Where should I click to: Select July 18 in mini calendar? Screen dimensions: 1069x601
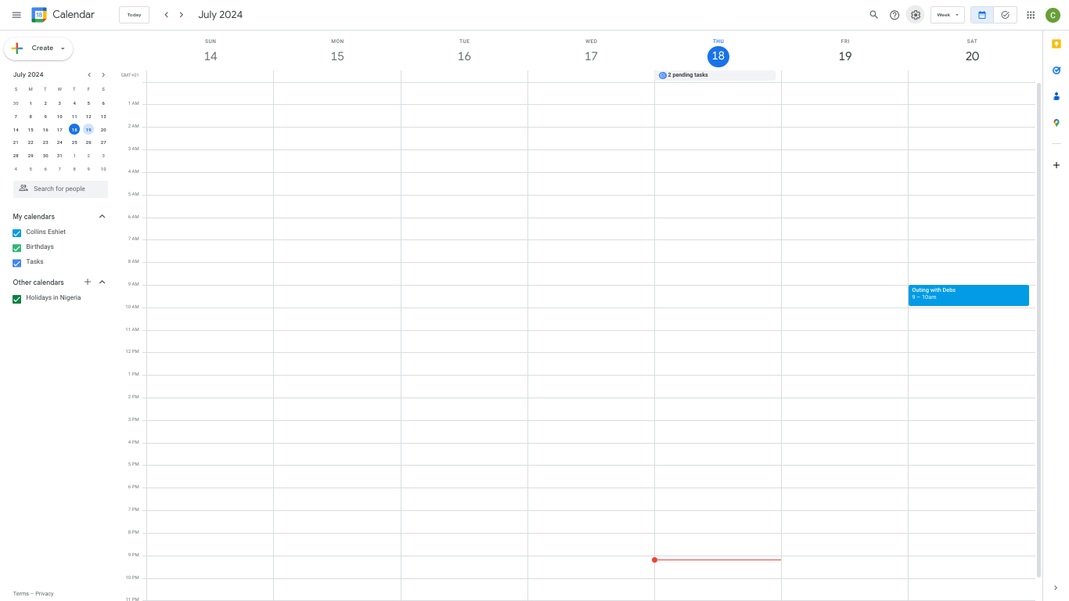(x=74, y=130)
